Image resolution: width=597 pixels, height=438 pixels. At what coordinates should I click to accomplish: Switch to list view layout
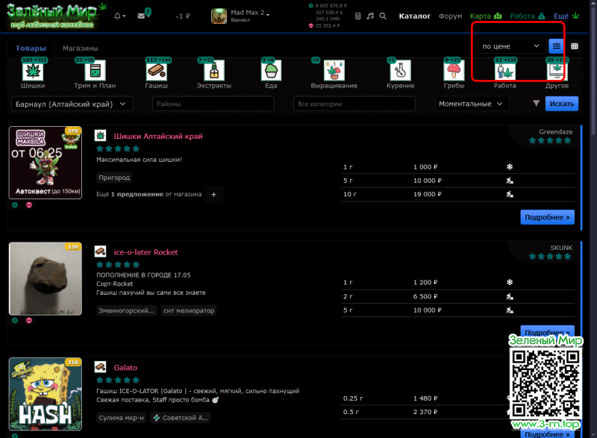click(557, 46)
